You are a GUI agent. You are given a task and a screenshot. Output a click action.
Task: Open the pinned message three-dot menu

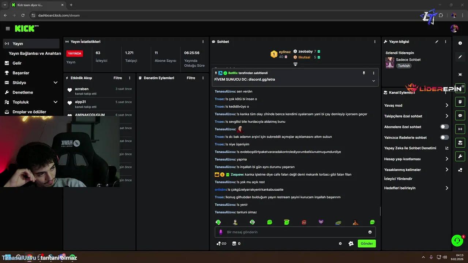pyautogui.click(x=373, y=73)
